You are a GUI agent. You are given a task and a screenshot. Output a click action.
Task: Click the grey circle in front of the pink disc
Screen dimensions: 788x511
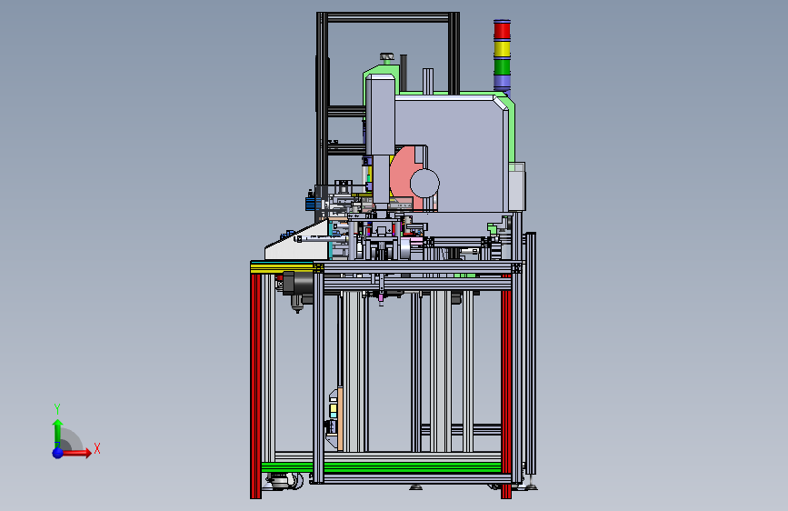424,183
